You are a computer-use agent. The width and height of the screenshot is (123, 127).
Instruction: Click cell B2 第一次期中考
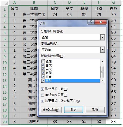(x=34, y=15)
